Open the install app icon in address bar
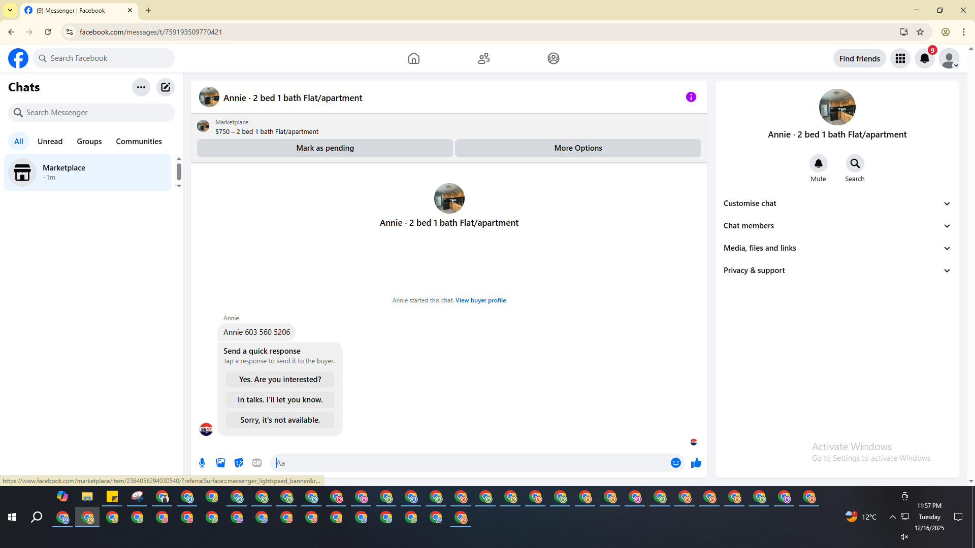The width and height of the screenshot is (975, 548). [904, 32]
